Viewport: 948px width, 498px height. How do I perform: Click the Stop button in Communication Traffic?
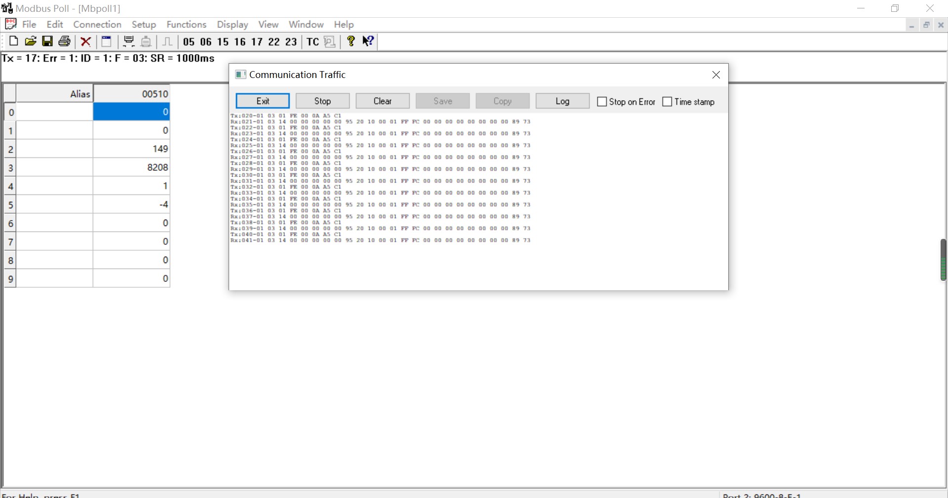coord(322,101)
